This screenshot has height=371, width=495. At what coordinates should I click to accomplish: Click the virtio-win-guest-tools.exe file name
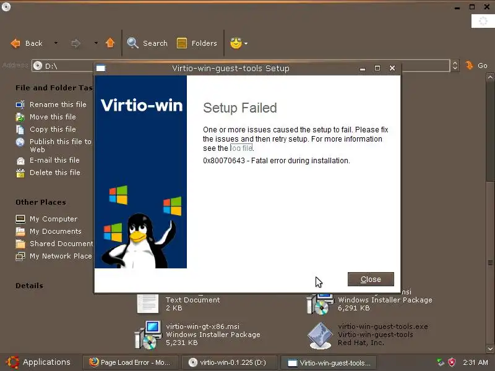[x=383, y=326]
